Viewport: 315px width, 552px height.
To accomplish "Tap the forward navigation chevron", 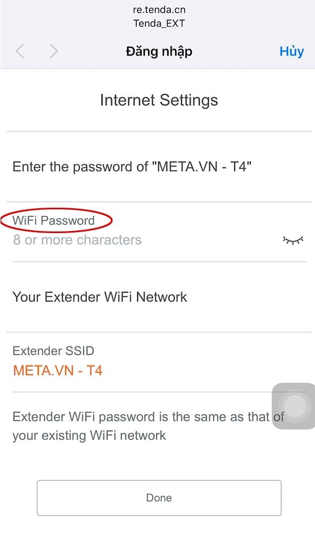I will [x=53, y=51].
